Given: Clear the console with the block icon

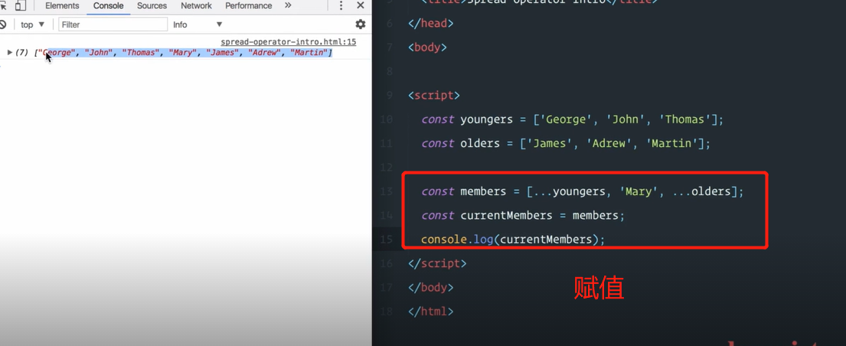Looking at the screenshot, I should (x=3, y=24).
